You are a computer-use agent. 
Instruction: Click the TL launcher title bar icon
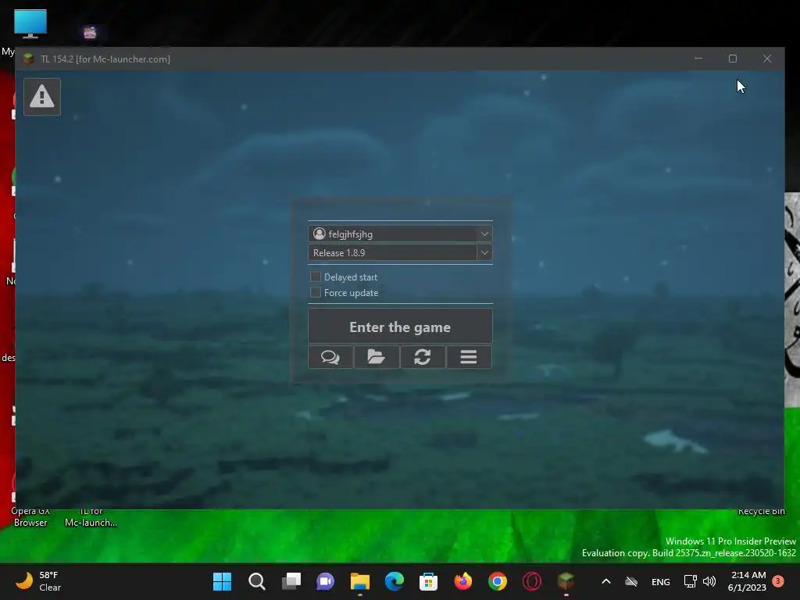point(29,59)
